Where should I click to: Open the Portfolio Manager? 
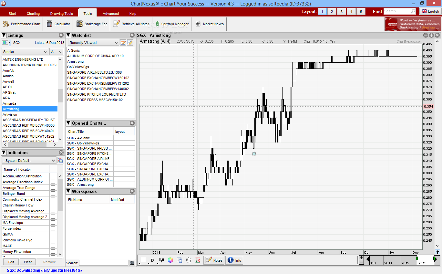click(x=172, y=24)
